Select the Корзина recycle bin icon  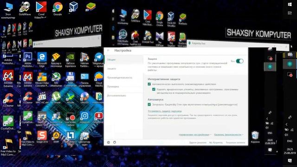tap(255, 137)
